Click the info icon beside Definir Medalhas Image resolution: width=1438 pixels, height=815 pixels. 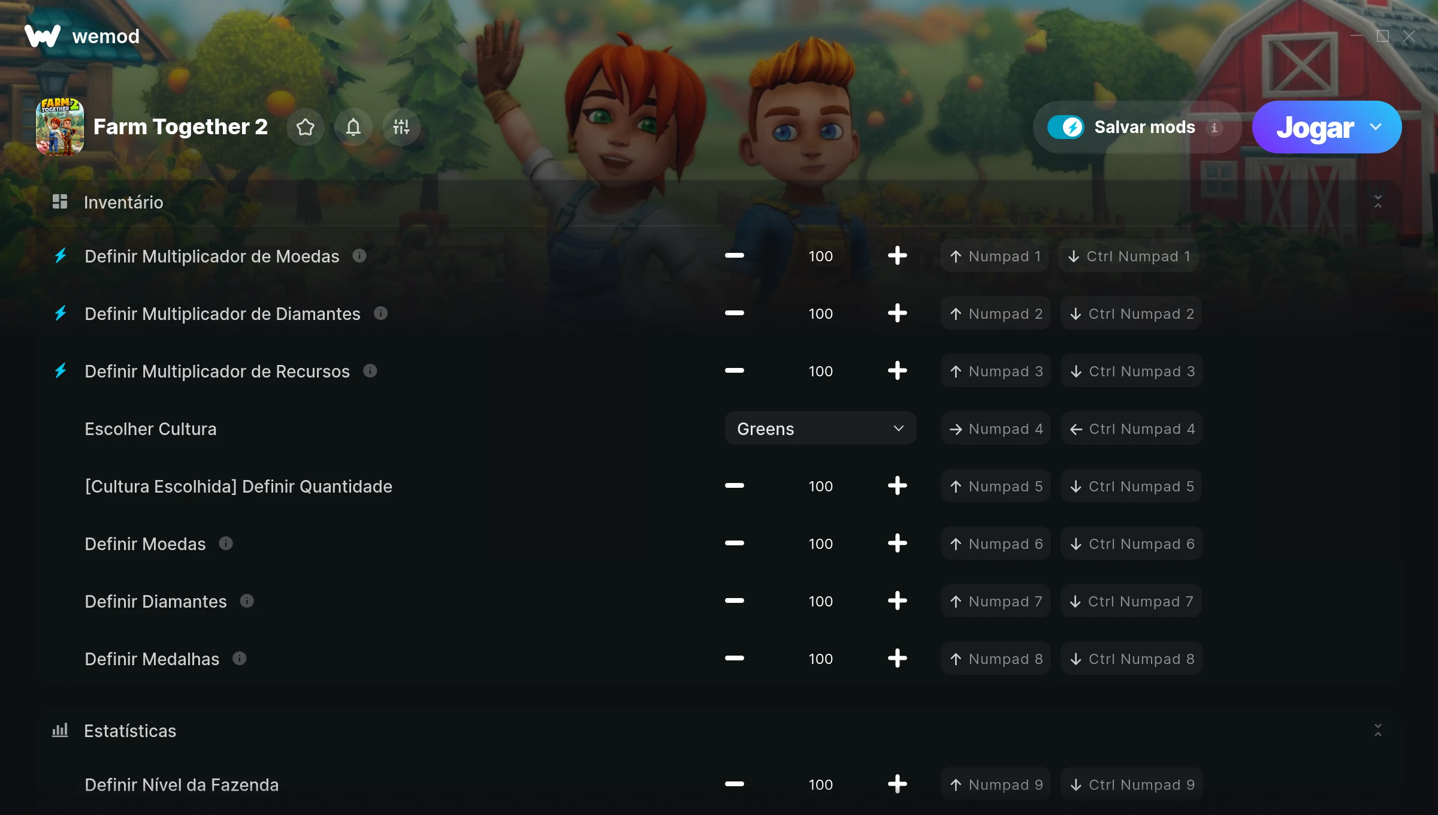240,659
